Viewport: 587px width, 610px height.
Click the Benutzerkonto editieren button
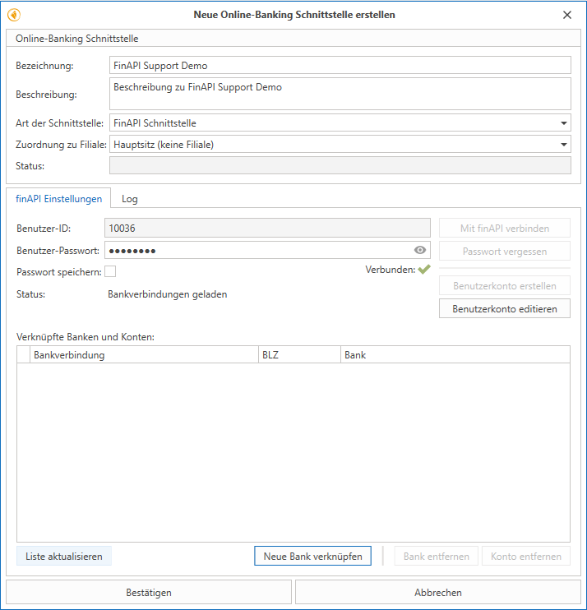coord(505,308)
